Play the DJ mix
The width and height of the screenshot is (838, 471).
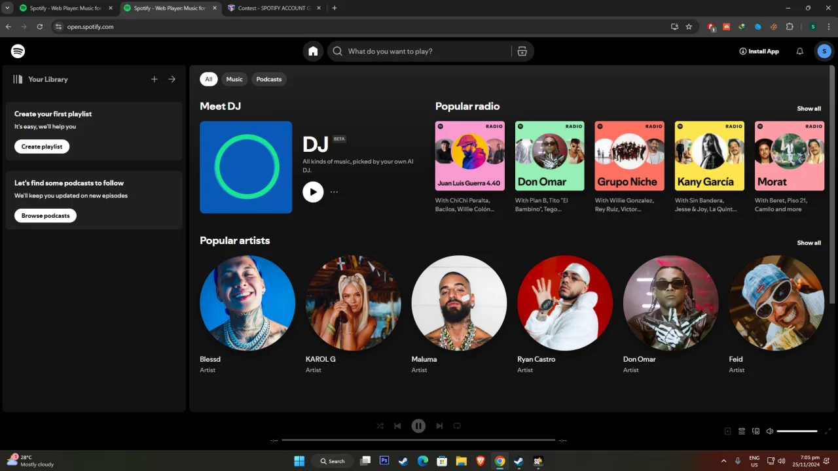pyautogui.click(x=313, y=192)
